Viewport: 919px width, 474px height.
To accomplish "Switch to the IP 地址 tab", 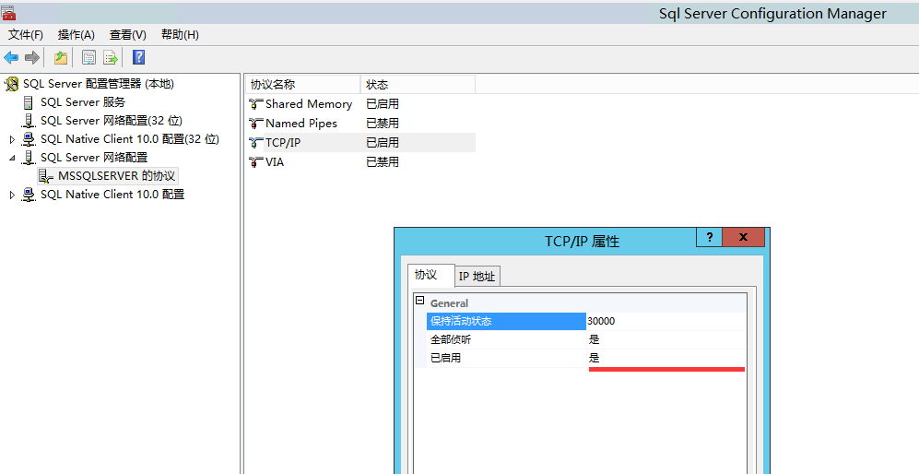I will pos(477,277).
